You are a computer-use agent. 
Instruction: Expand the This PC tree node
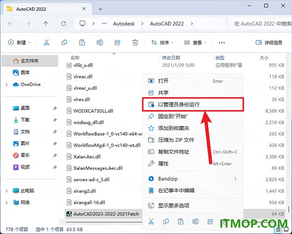click(x=6, y=191)
